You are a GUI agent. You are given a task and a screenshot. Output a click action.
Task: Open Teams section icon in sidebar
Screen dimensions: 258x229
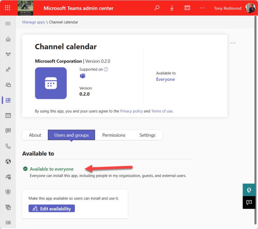pyautogui.click(x=8, y=54)
